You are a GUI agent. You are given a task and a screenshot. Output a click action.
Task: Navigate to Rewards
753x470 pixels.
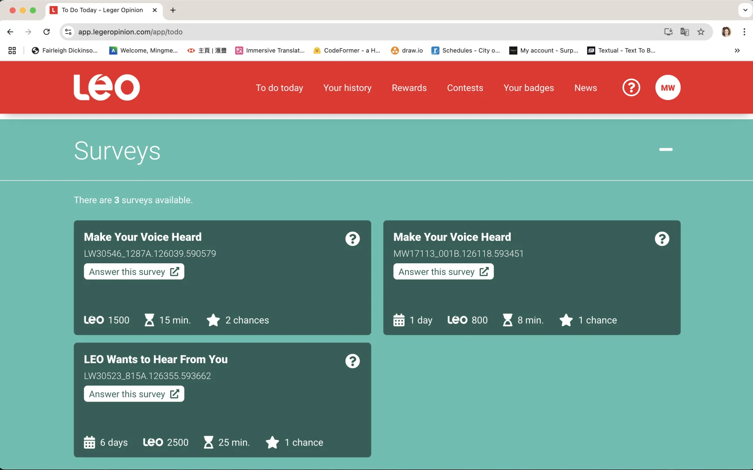tap(409, 88)
